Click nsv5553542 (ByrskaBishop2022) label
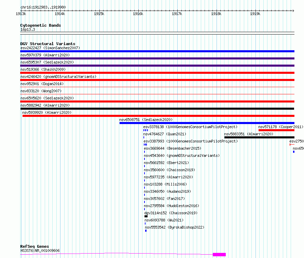The width and height of the screenshot is (304, 258). (175, 227)
